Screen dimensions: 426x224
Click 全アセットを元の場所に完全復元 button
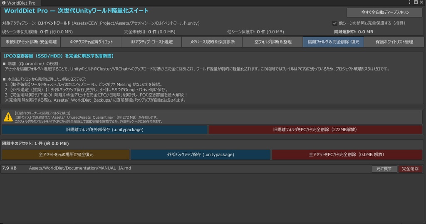coord(66,154)
